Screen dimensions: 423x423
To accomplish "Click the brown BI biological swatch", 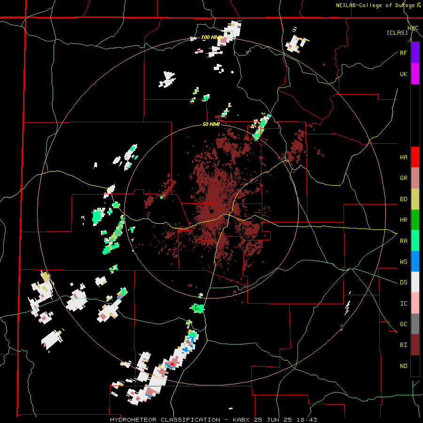I will click(415, 345).
